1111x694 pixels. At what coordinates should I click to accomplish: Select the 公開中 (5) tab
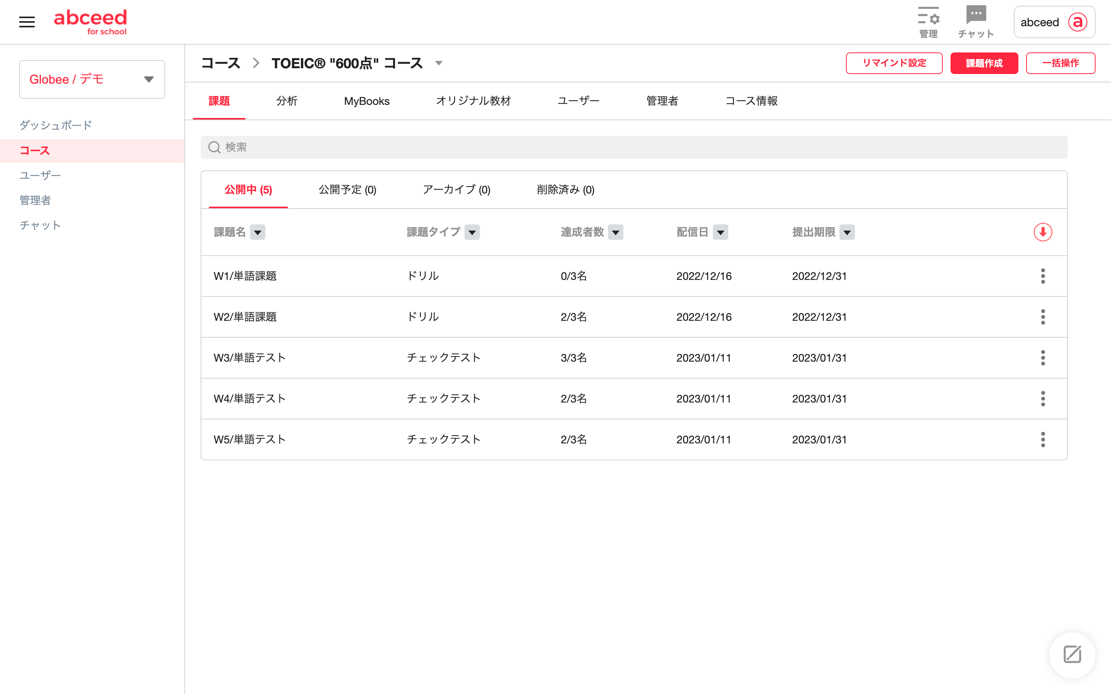[x=248, y=190]
